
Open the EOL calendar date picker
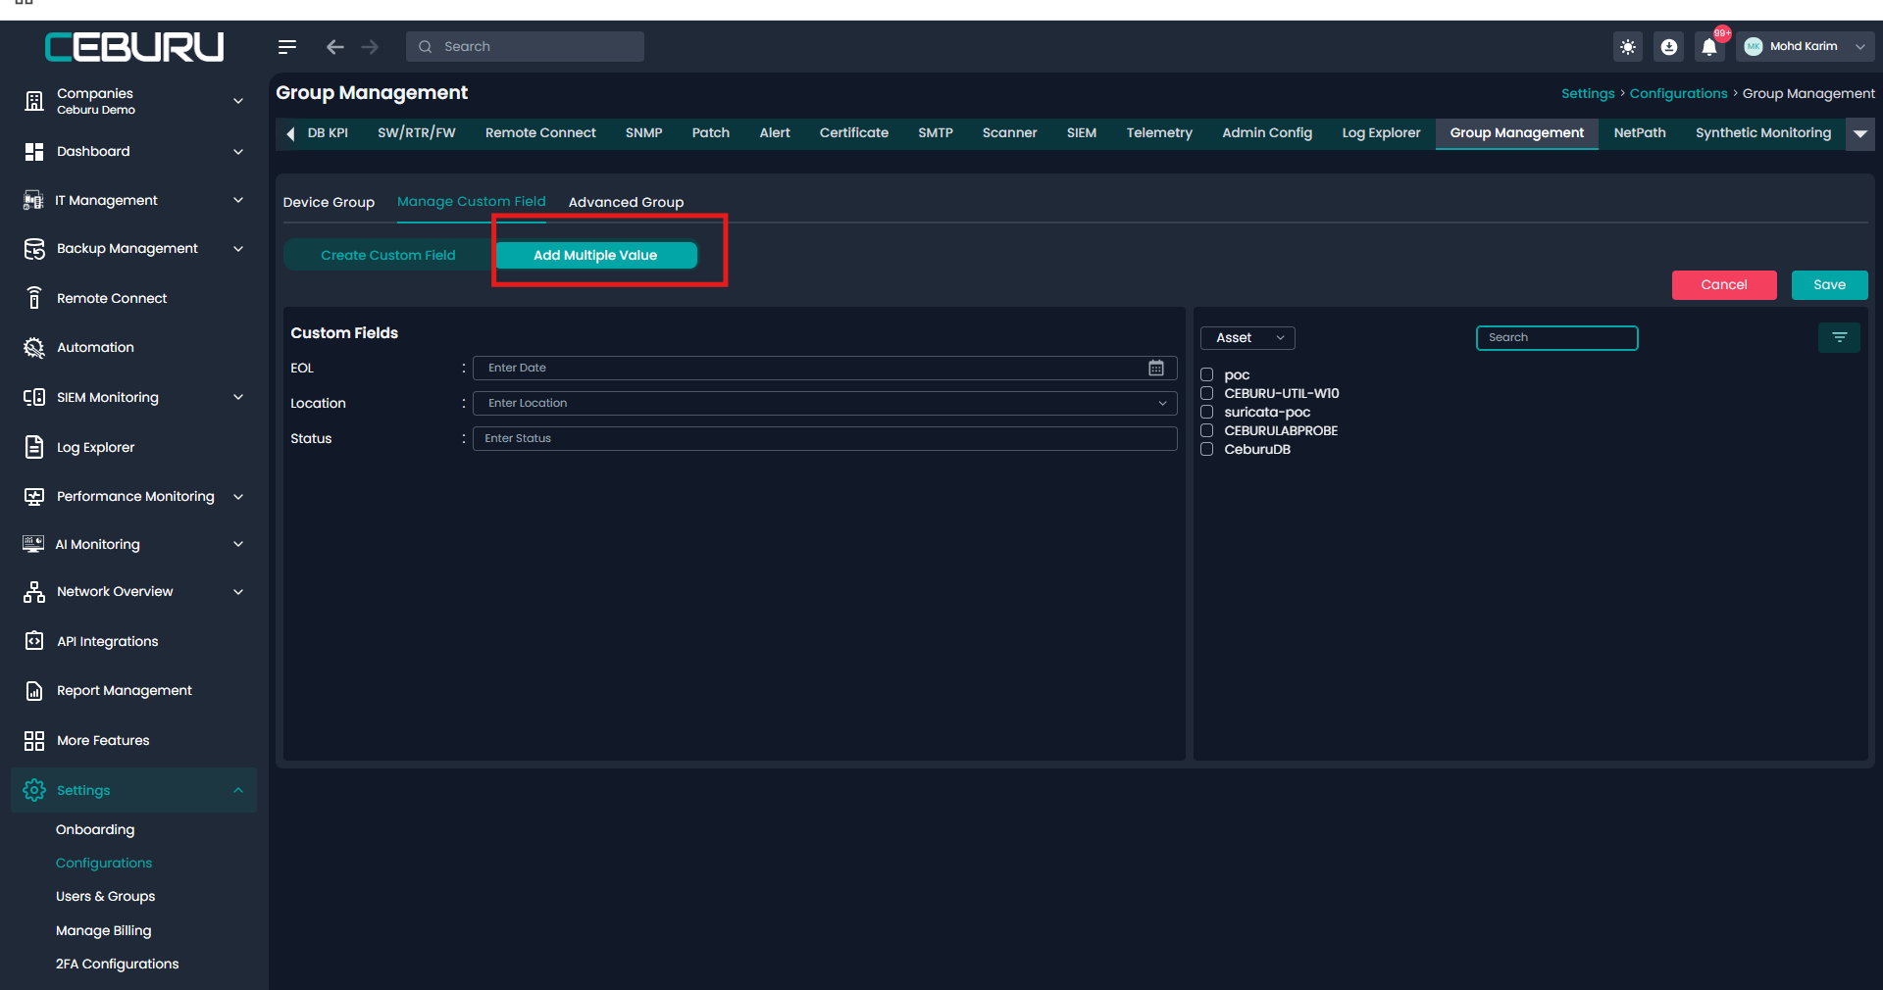point(1156,368)
